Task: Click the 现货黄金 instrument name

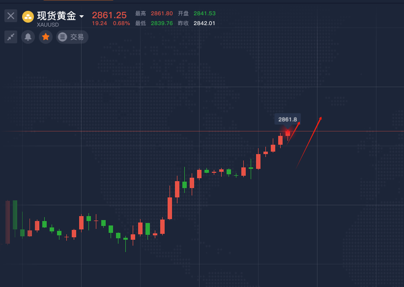Action: 57,16
